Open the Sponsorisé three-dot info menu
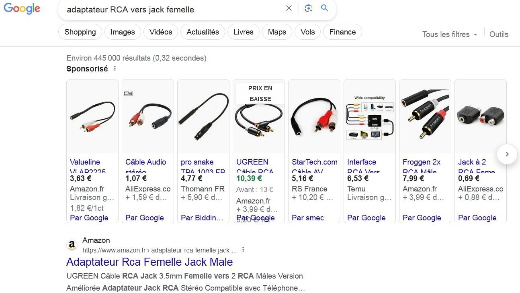The height and width of the screenshot is (293, 520). (115, 69)
